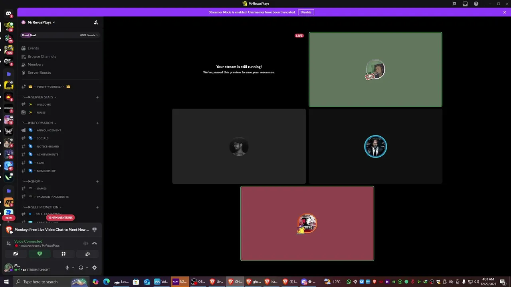Open the Boost Goal 4/28 Boosts bar
511x287 pixels.
pyautogui.click(x=60, y=35)
